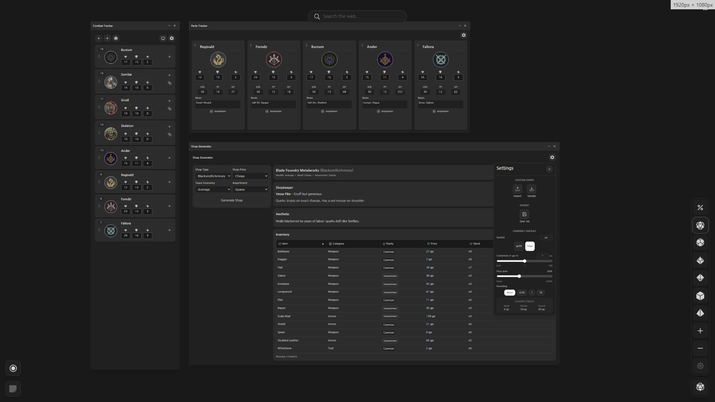
Task: Select the six-sided cube die
Action: tap(700, 296)
